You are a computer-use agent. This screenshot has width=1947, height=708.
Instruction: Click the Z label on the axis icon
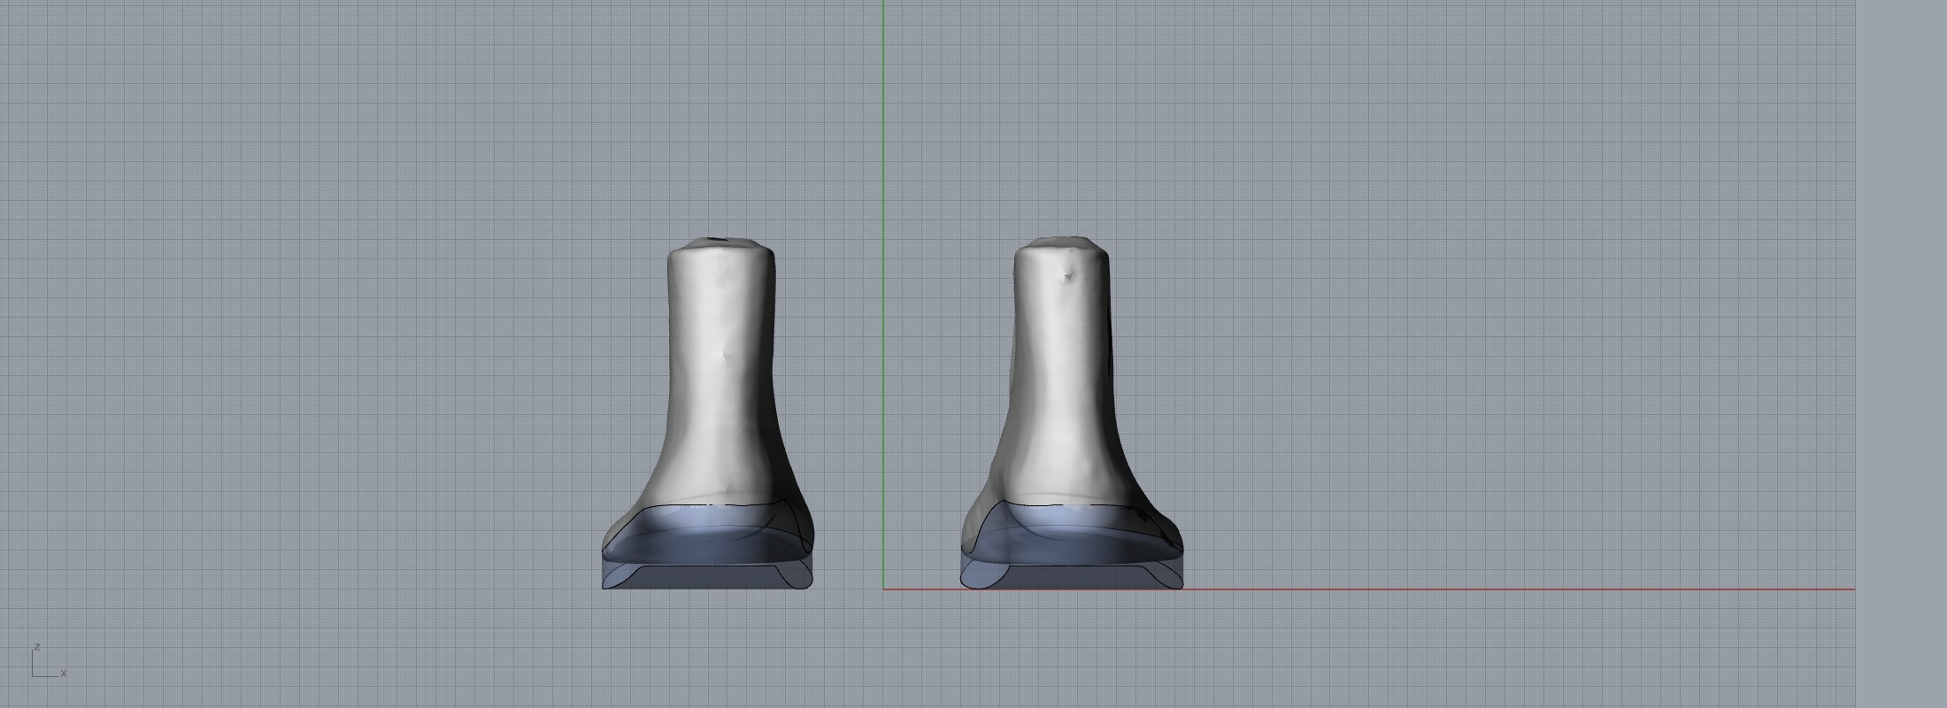pyautogui.click(x=37, y=647)
